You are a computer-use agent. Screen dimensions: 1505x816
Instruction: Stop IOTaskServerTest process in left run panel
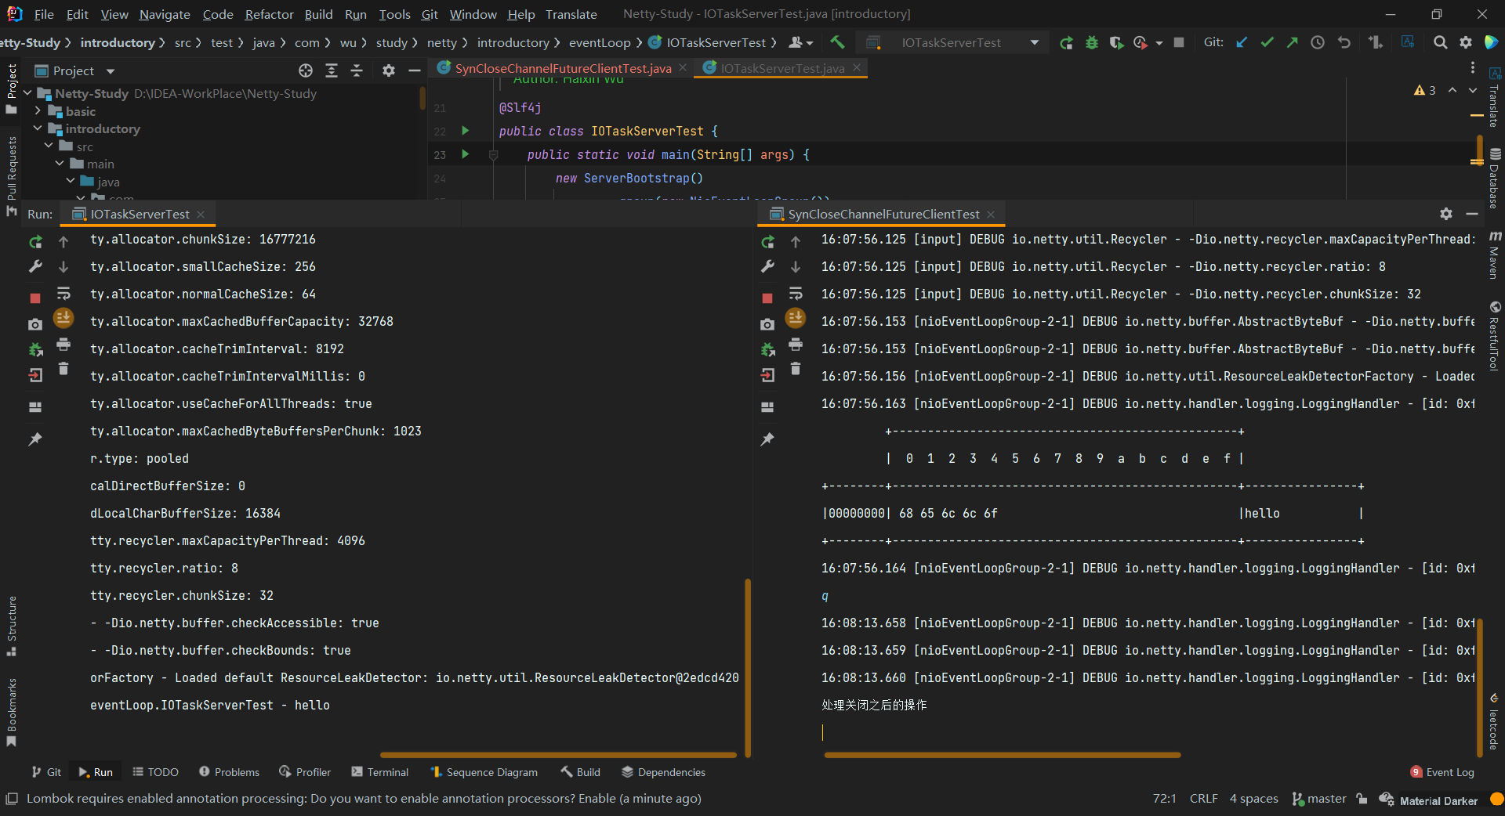tap(35, 298)
